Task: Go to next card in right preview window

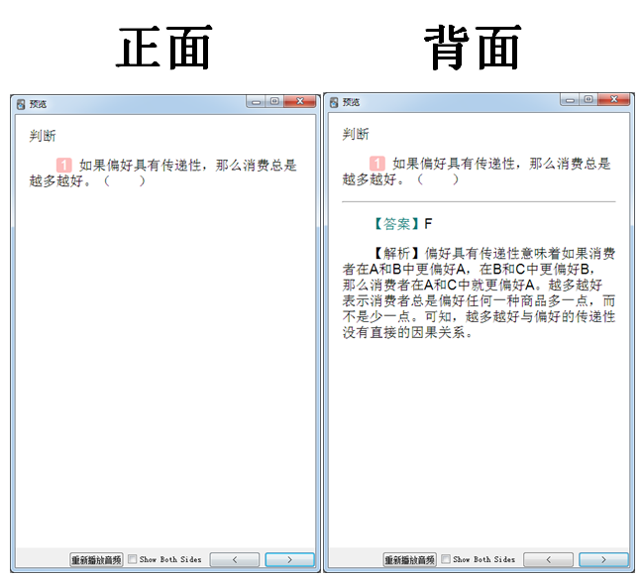Action: click(x=603, y=559)
